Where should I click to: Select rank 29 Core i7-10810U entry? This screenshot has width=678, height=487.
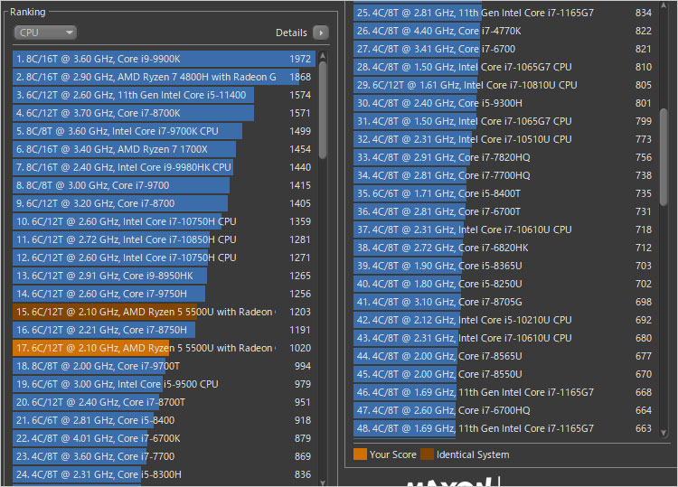click(x=504, y=85)
